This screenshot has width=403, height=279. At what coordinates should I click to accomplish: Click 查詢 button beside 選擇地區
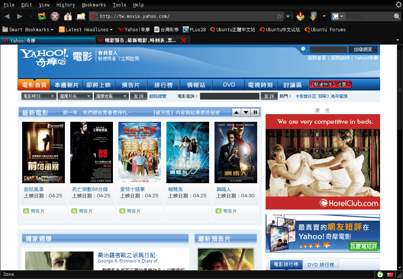point(139,96)
